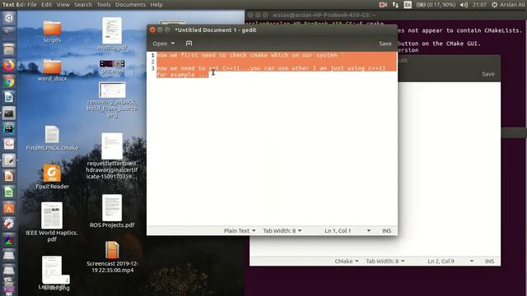527x296 pixels.
Task: Toggle INS insert mode in gedit status bar
Action: pyautogui.click(x=386, y=231)
